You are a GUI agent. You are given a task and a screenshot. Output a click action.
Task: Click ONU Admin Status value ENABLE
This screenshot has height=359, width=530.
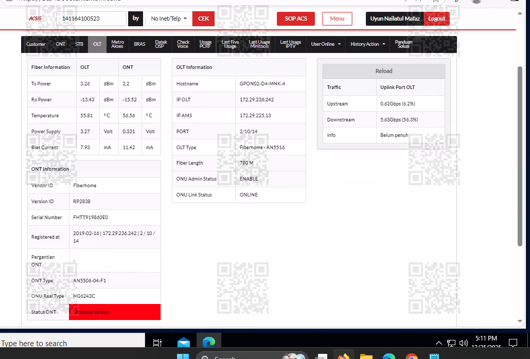(249, 179)
